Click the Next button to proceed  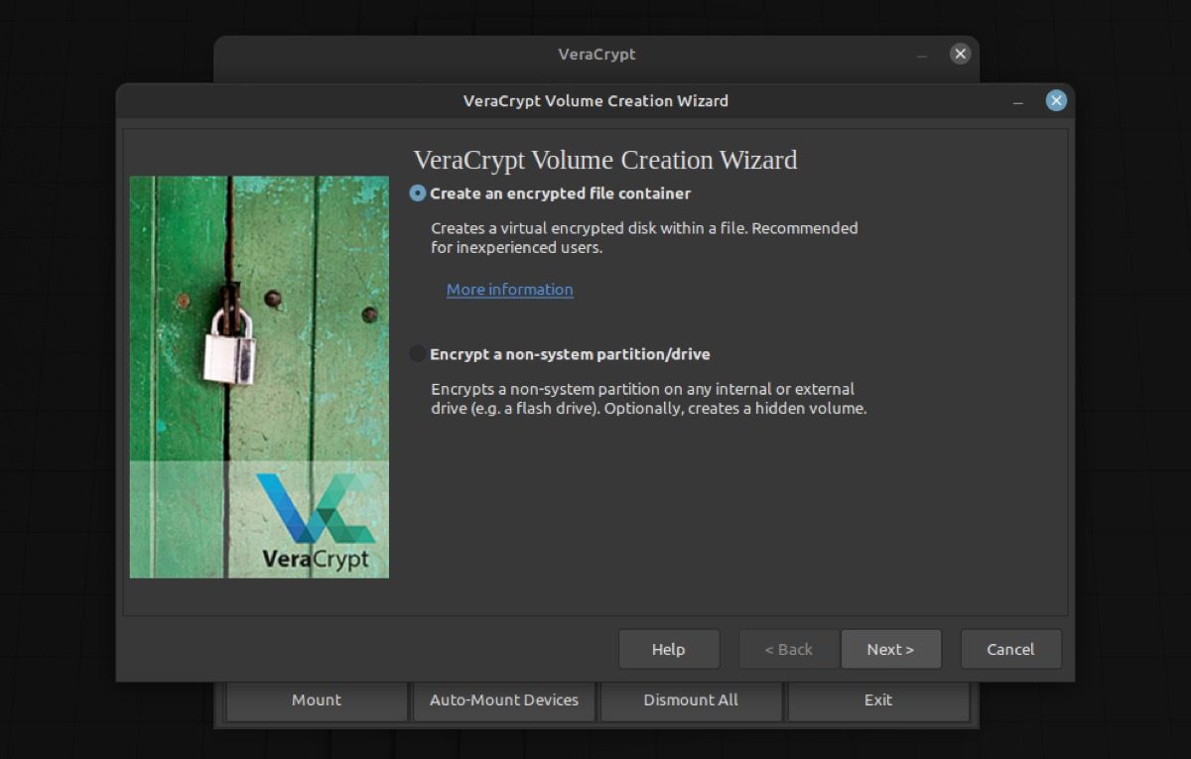click(891, 649)
